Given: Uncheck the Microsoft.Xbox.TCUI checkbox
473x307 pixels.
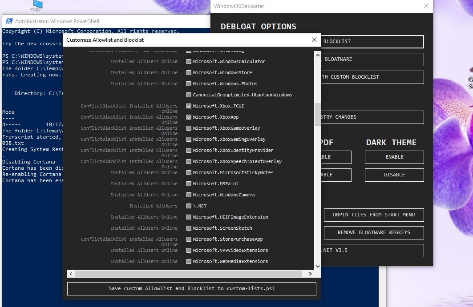Looking at the screenshot, I should [189, 106].
